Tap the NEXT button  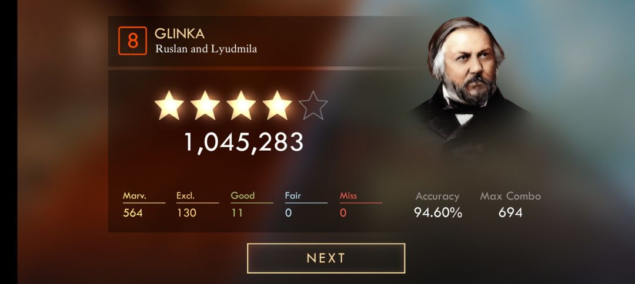point(326,258)
